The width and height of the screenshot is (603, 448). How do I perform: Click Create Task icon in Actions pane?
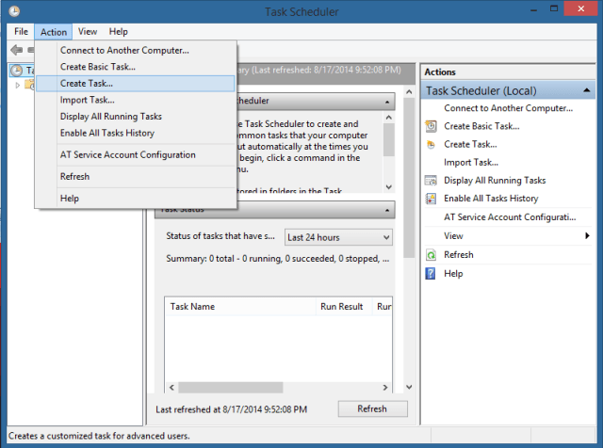tap(432, 144)
